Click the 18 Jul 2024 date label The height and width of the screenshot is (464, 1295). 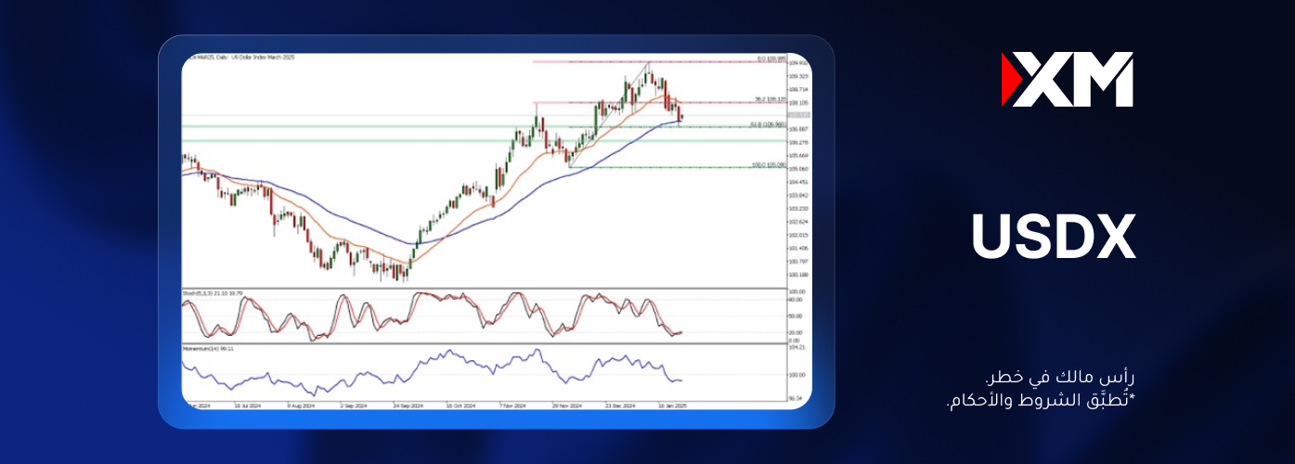[x=248, y=406]
